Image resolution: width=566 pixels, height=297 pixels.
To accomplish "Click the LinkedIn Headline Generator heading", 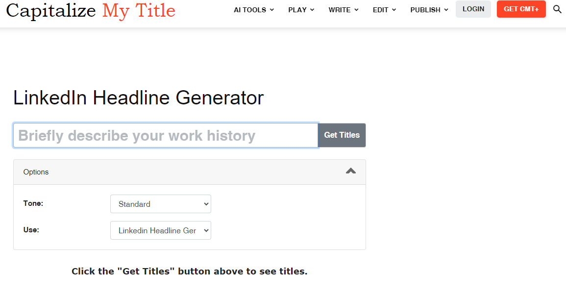I will coord(139,98).
